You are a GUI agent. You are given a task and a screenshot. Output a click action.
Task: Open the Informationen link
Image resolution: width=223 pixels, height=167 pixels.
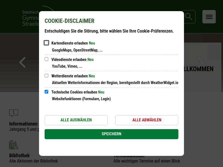(23, 124)
